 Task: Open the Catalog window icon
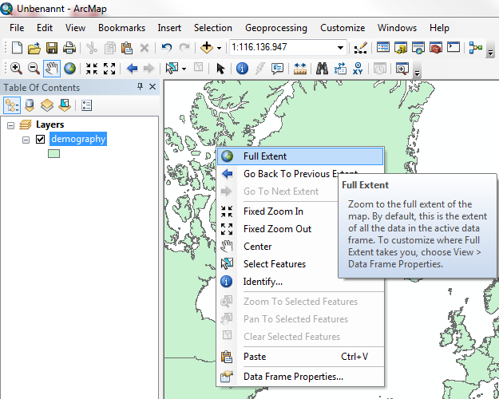(x=401, y=48)
